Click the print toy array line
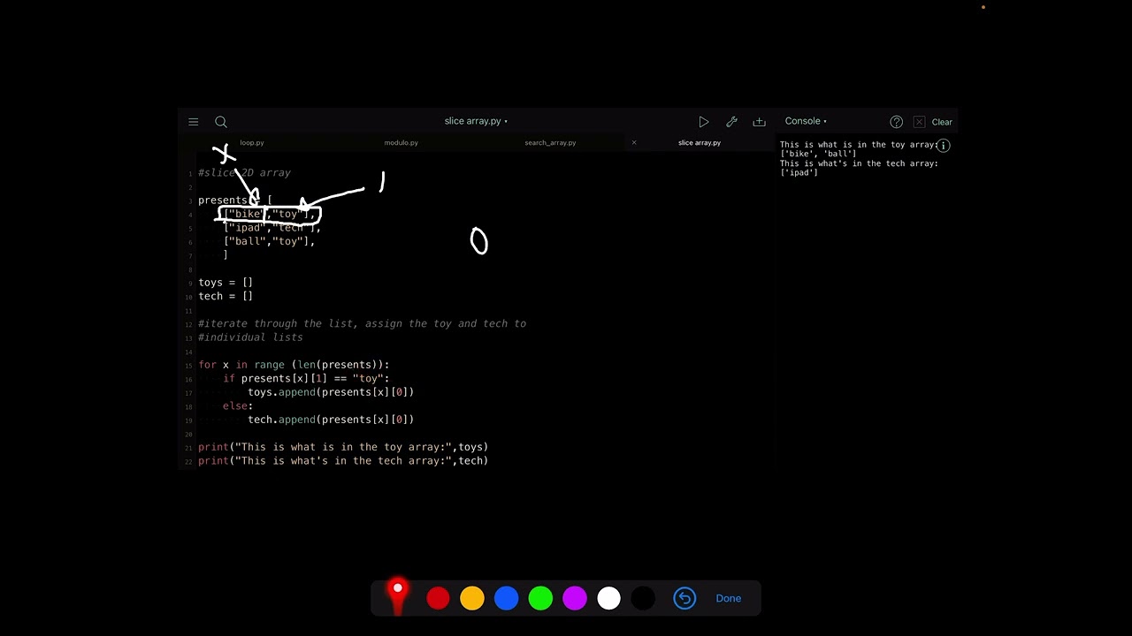 pyautogui.click(x=343, y=447)
